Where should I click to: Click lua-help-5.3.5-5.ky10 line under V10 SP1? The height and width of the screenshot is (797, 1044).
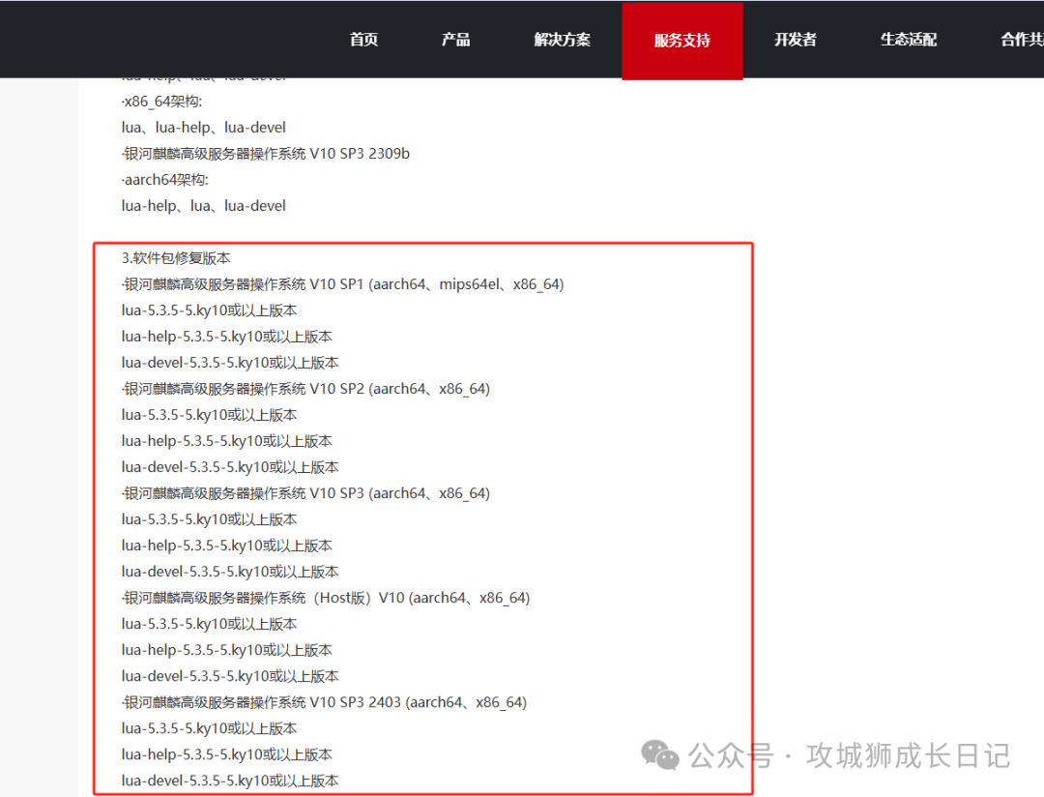click(x=226, y=337)
